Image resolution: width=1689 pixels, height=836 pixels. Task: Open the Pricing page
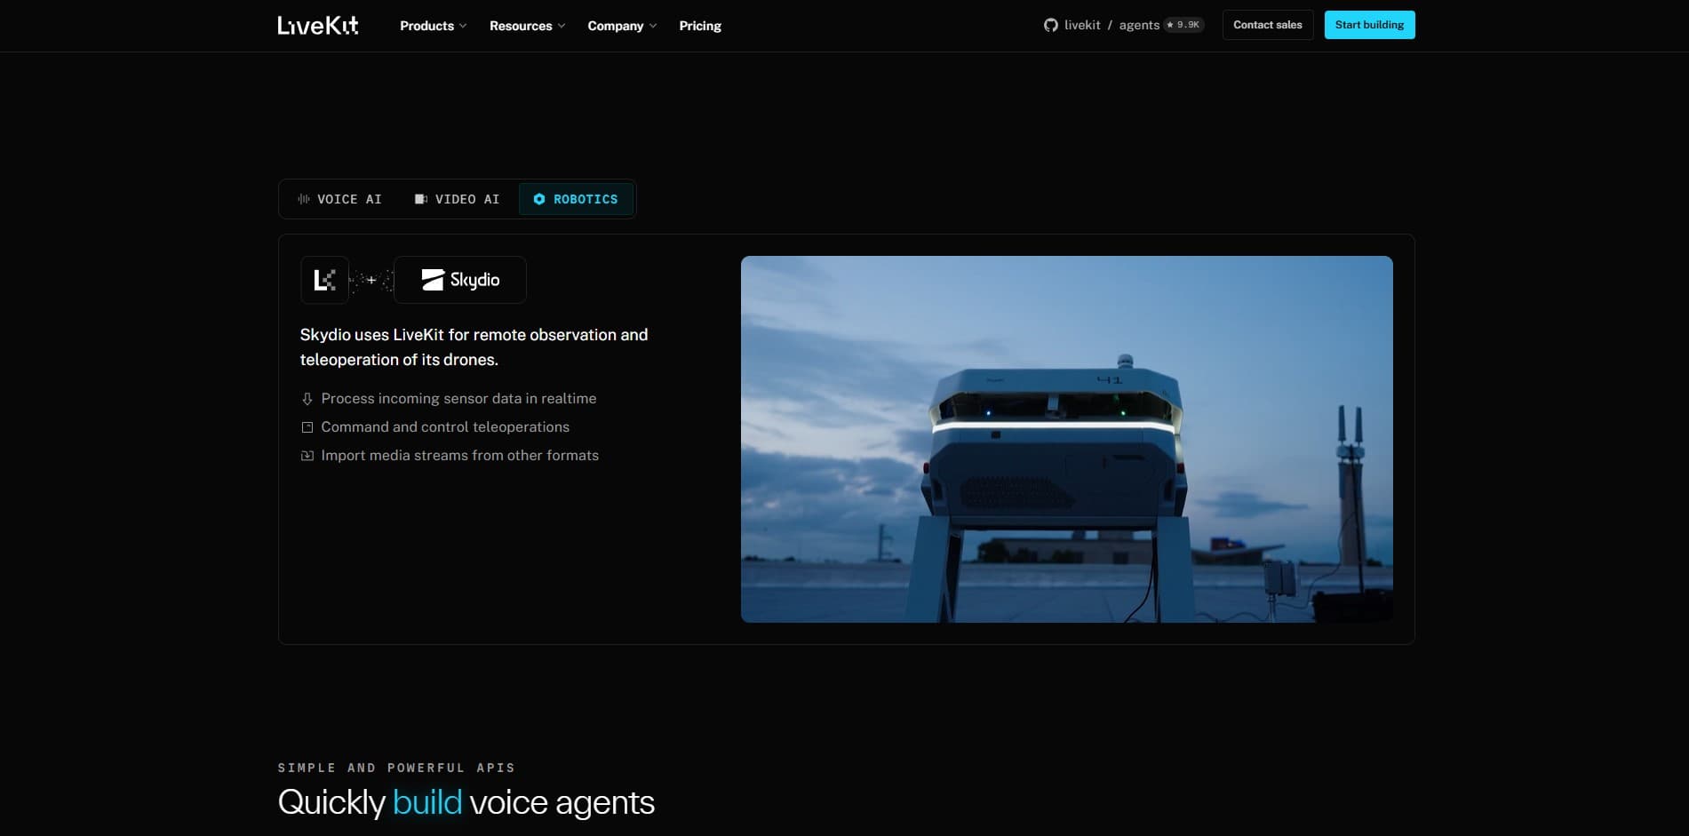(700, 26)
